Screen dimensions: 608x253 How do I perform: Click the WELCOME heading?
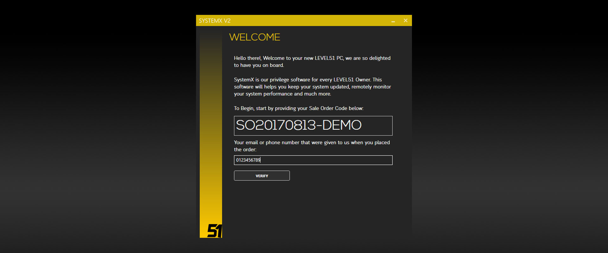[x=255, y=37]
